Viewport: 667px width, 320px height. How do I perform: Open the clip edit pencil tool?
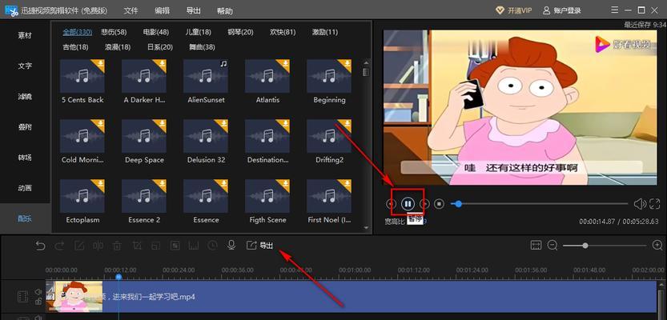click(79, 246)
